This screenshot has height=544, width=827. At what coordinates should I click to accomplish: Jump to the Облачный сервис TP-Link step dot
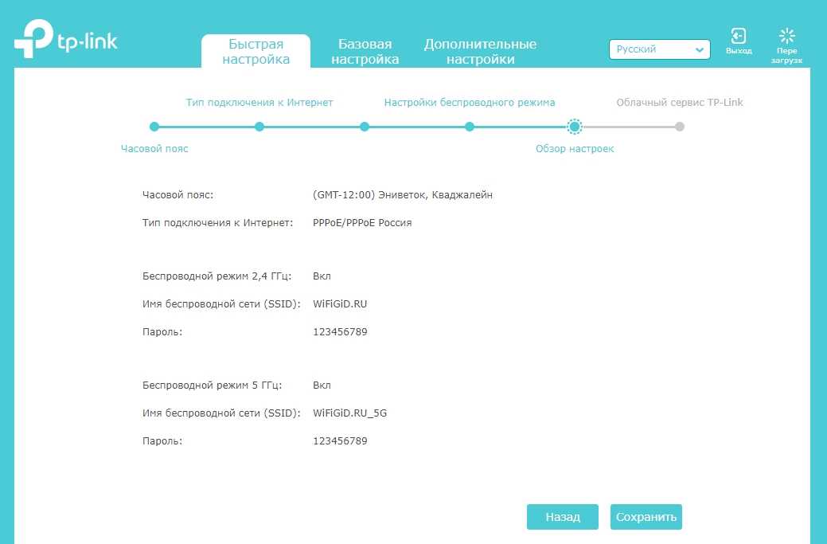pos(679,127)
